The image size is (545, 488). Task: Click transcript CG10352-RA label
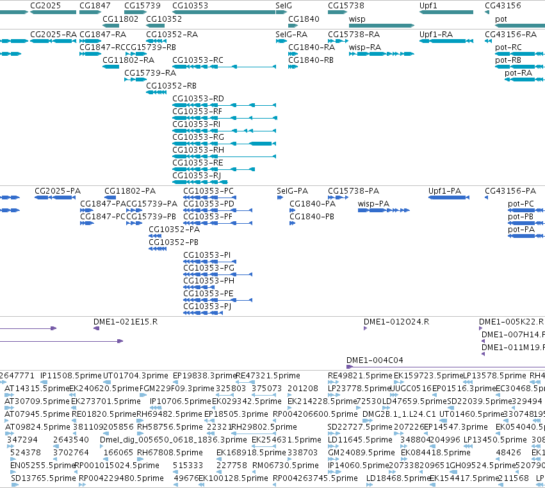172,35
